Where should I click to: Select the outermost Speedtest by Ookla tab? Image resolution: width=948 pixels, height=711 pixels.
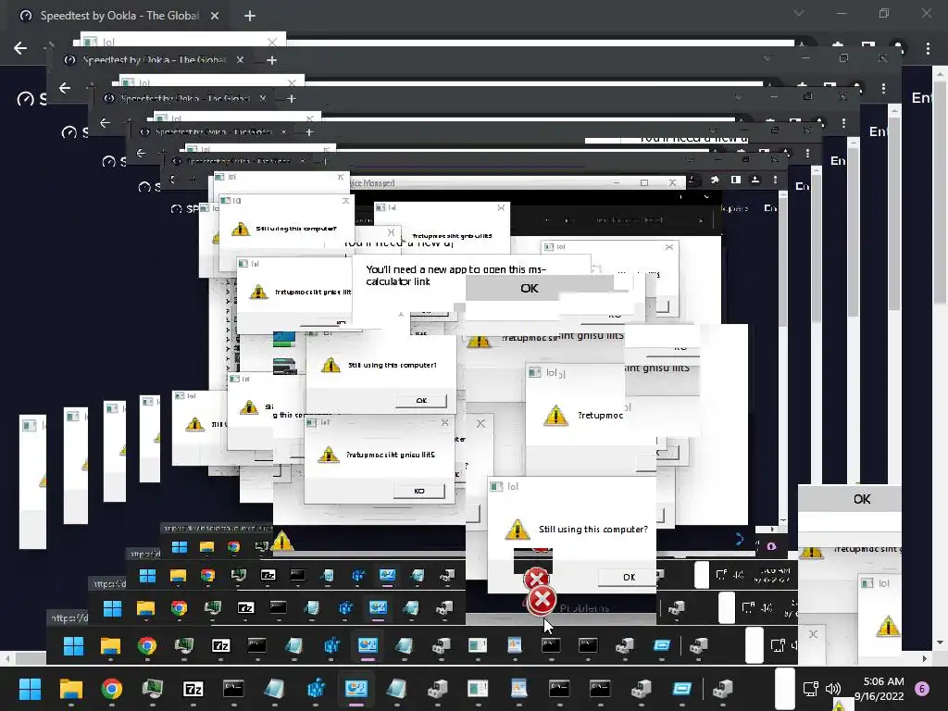coord(119,16)
